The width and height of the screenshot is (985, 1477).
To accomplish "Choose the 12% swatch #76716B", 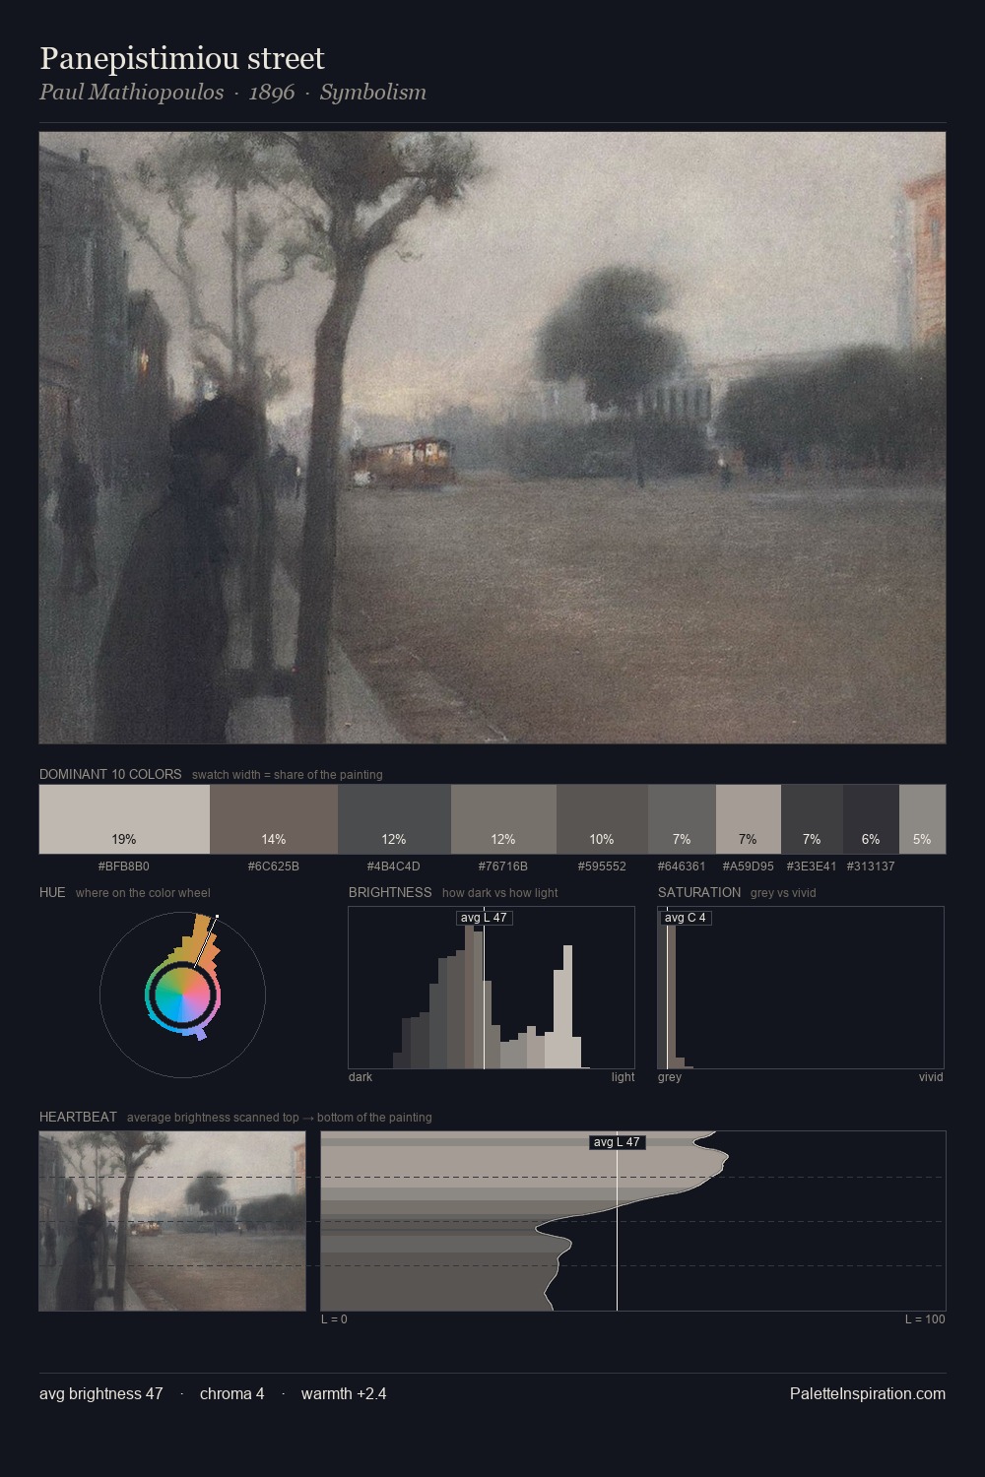I will (503, 819).
